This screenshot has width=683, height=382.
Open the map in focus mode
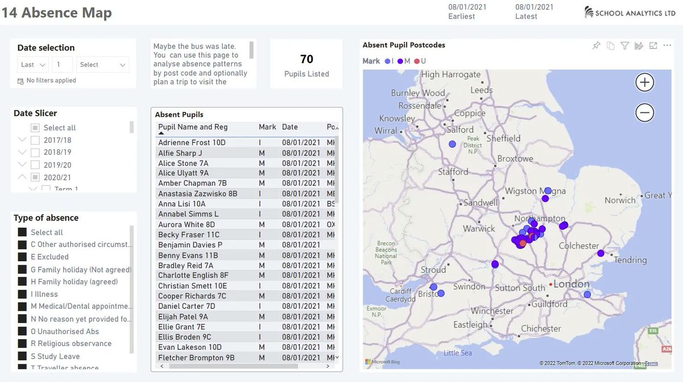point(653,46)
